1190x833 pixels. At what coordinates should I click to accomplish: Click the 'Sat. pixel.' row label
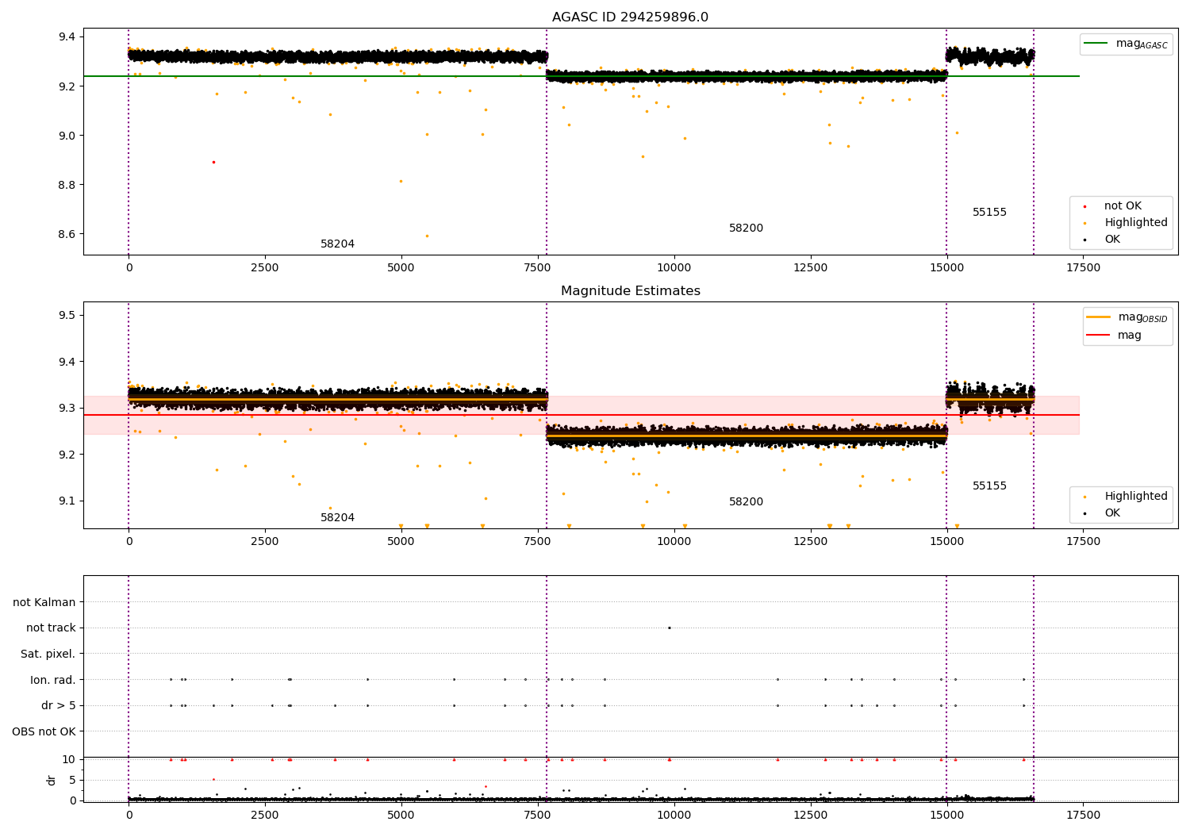(48, 654)
